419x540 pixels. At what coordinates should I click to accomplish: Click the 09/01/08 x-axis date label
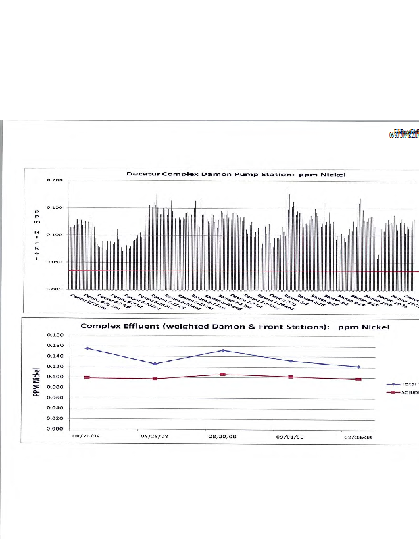coord(291,437)
